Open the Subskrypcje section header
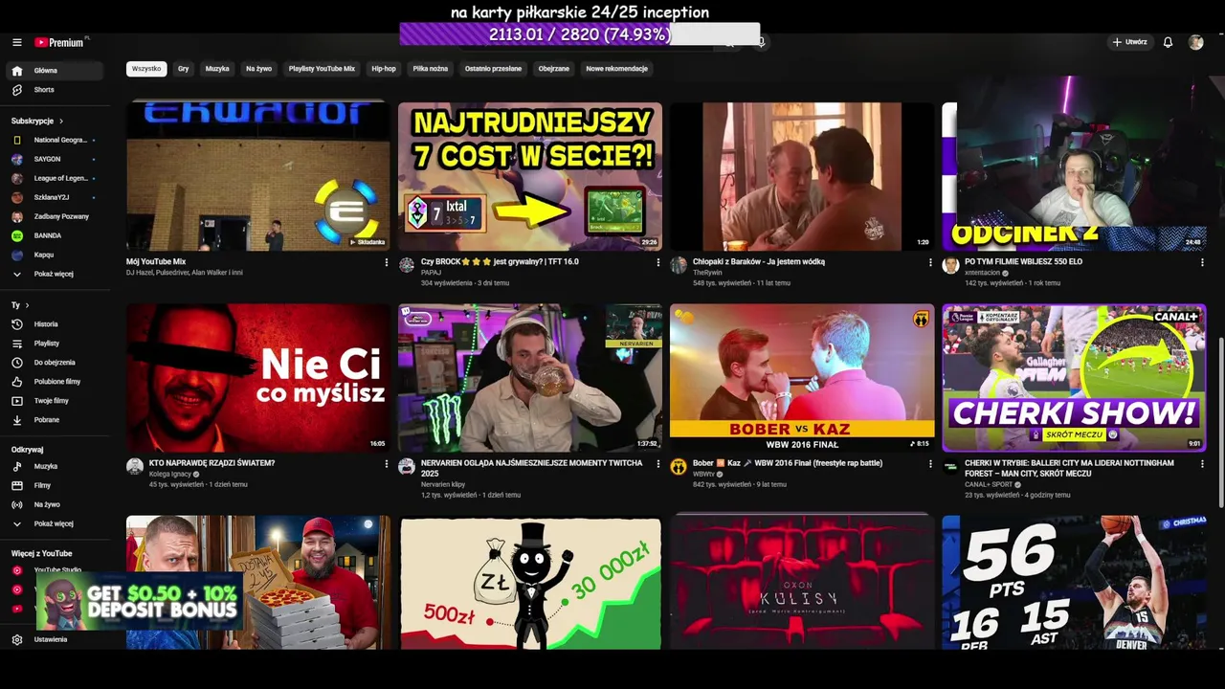This screenshot has height=689, width=1225. tap(37, 122)
